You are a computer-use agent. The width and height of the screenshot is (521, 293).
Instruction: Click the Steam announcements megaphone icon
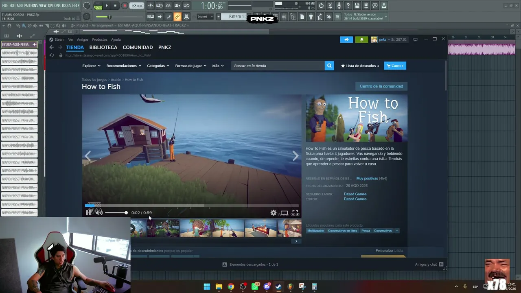(x=346, y=39)
